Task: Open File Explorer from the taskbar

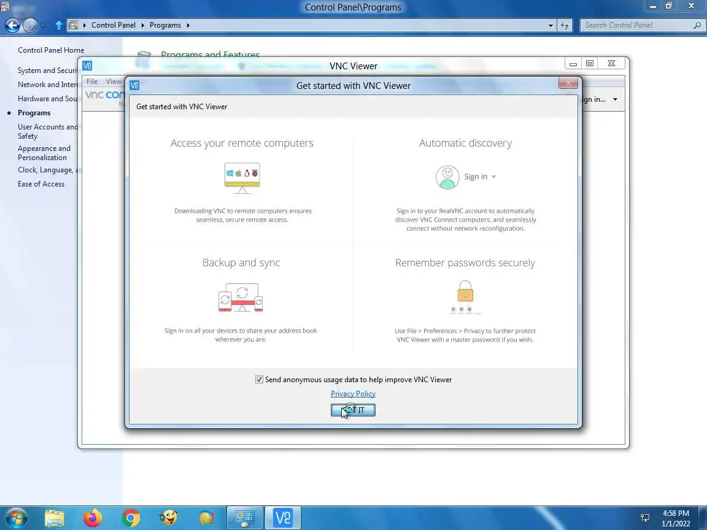Action: point(54,518)
